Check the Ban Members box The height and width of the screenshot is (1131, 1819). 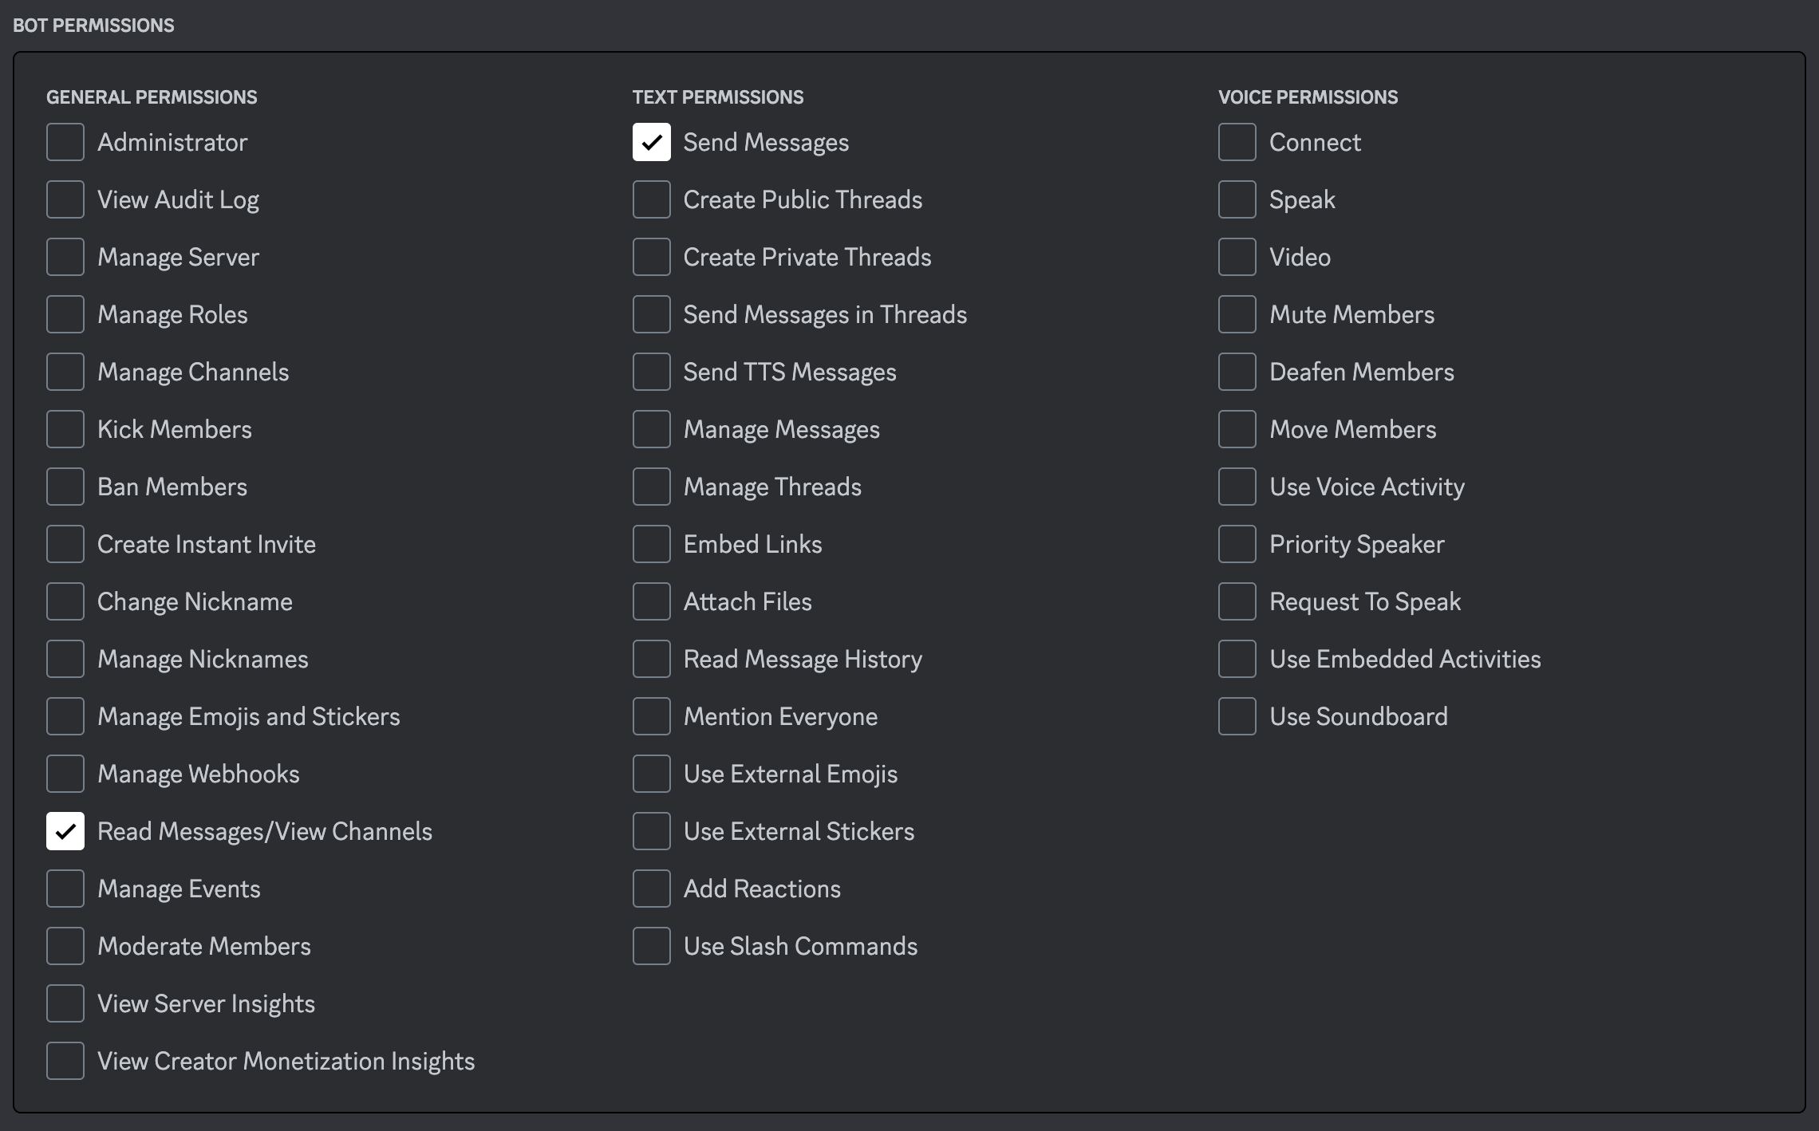(x=65, y=487)
